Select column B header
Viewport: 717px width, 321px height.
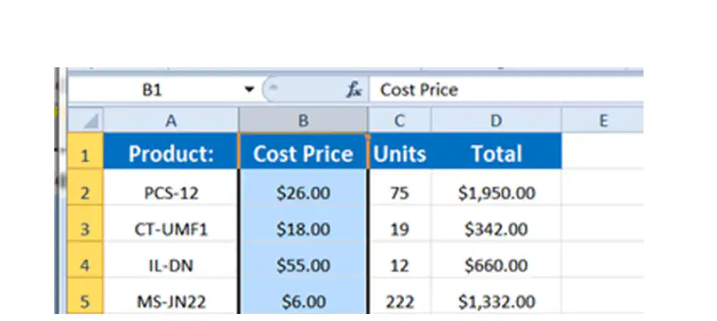pos(303,121)
